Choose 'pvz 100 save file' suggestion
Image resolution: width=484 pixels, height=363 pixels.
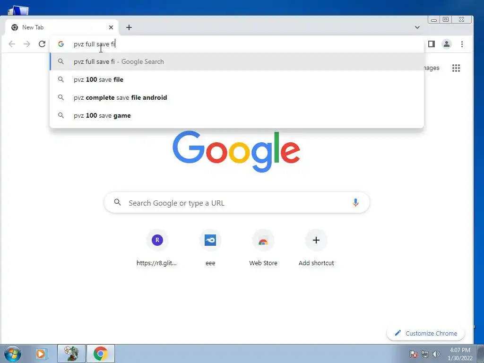tap(237, 79)
